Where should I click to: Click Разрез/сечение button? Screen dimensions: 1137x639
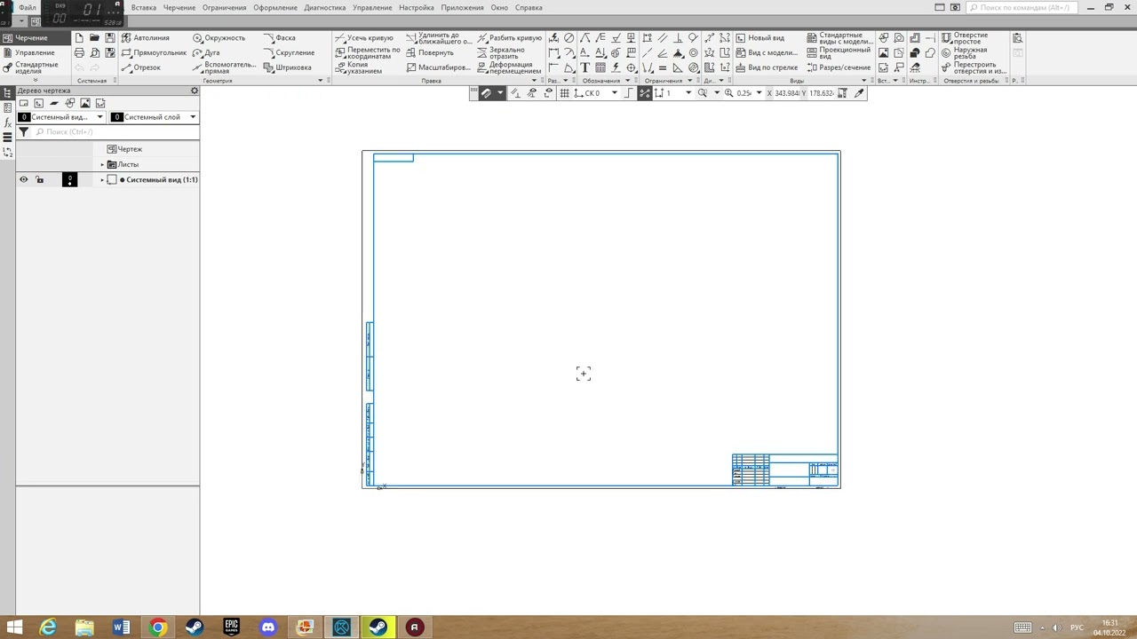coord(839,67)
